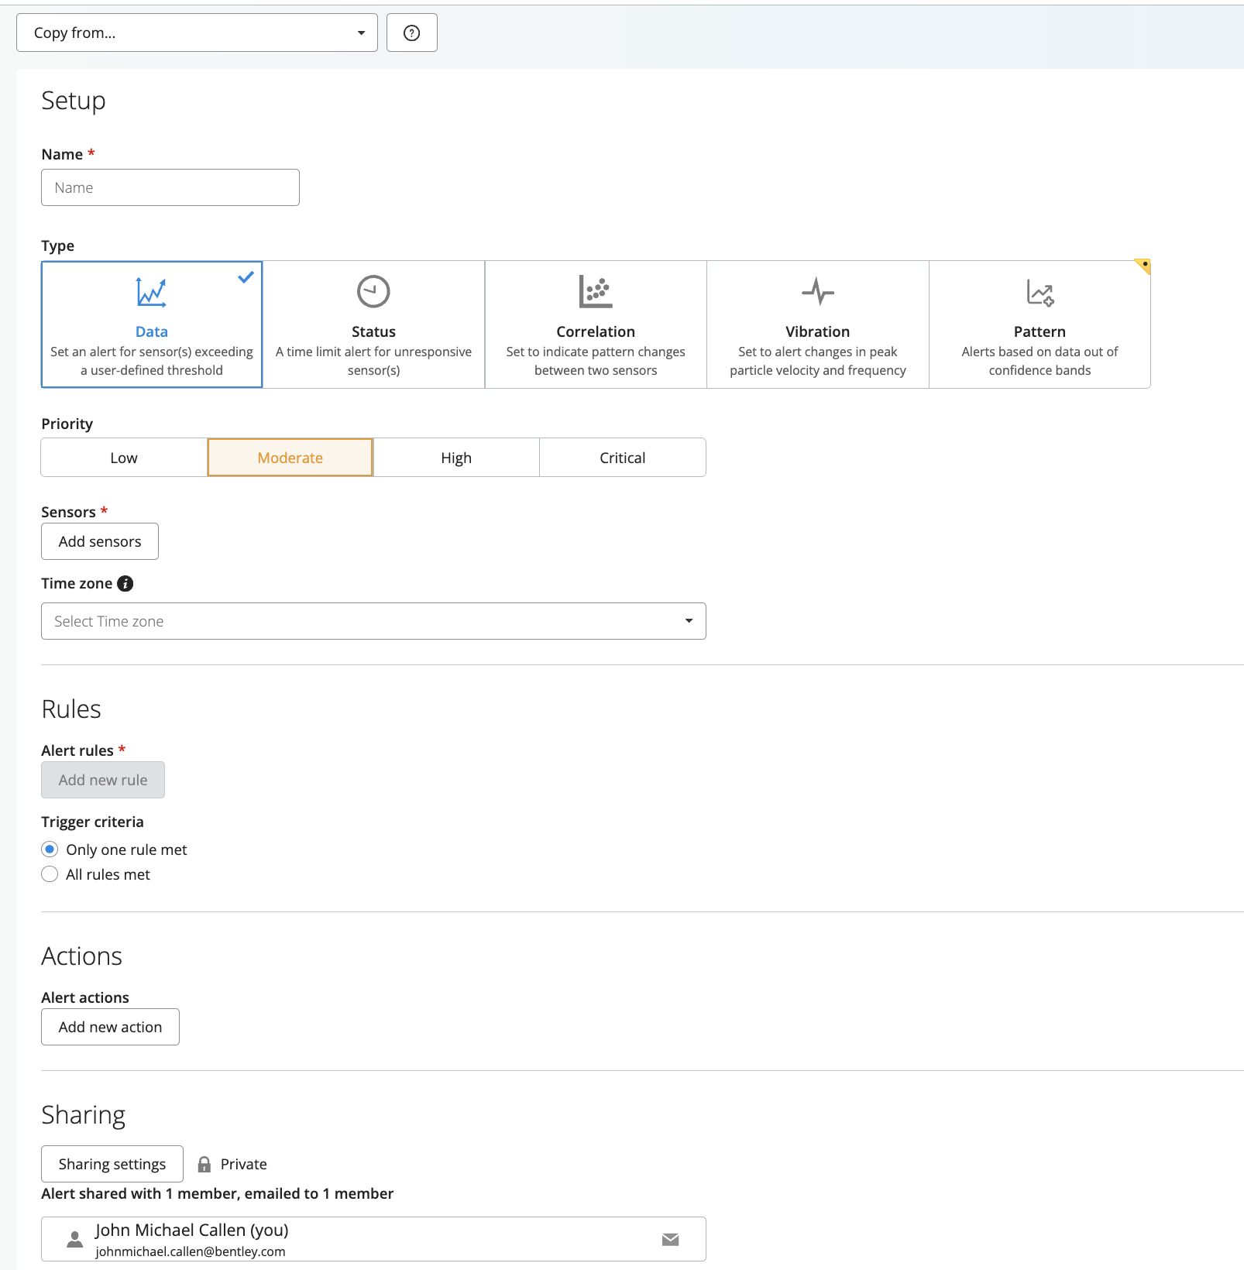Select the Only one rule met option
The image size is (1244, 1270).
[50, 850]
